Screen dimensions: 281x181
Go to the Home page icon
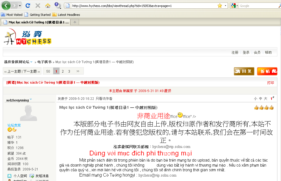[48, 6]
